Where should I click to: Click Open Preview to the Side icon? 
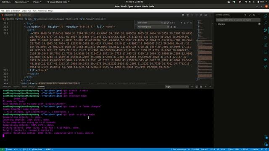point(201,15)
